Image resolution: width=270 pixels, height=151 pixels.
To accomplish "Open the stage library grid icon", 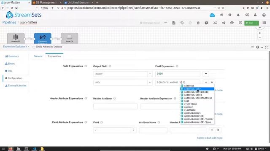I will (x=265, y=23).
